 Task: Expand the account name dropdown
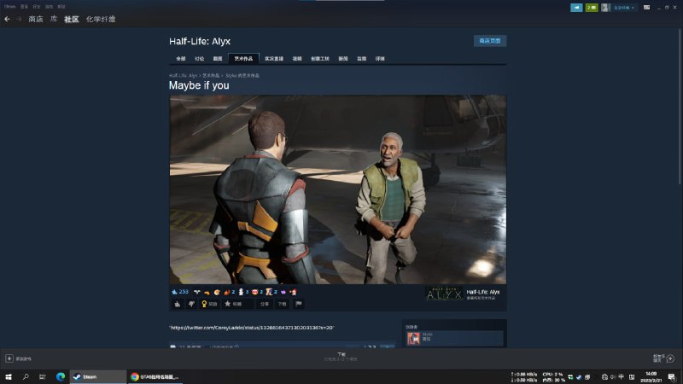click(x=624, y=8)
